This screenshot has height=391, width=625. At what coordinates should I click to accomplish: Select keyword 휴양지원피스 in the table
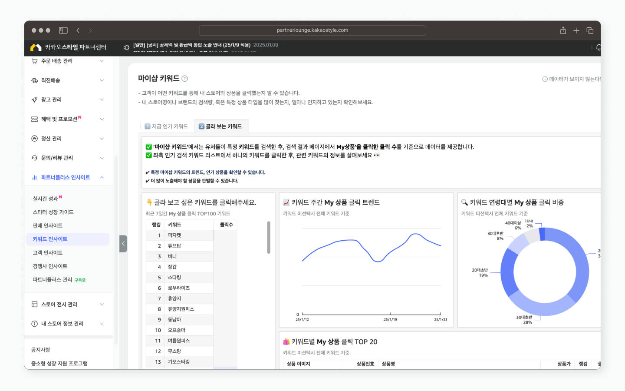coord(181,309)
